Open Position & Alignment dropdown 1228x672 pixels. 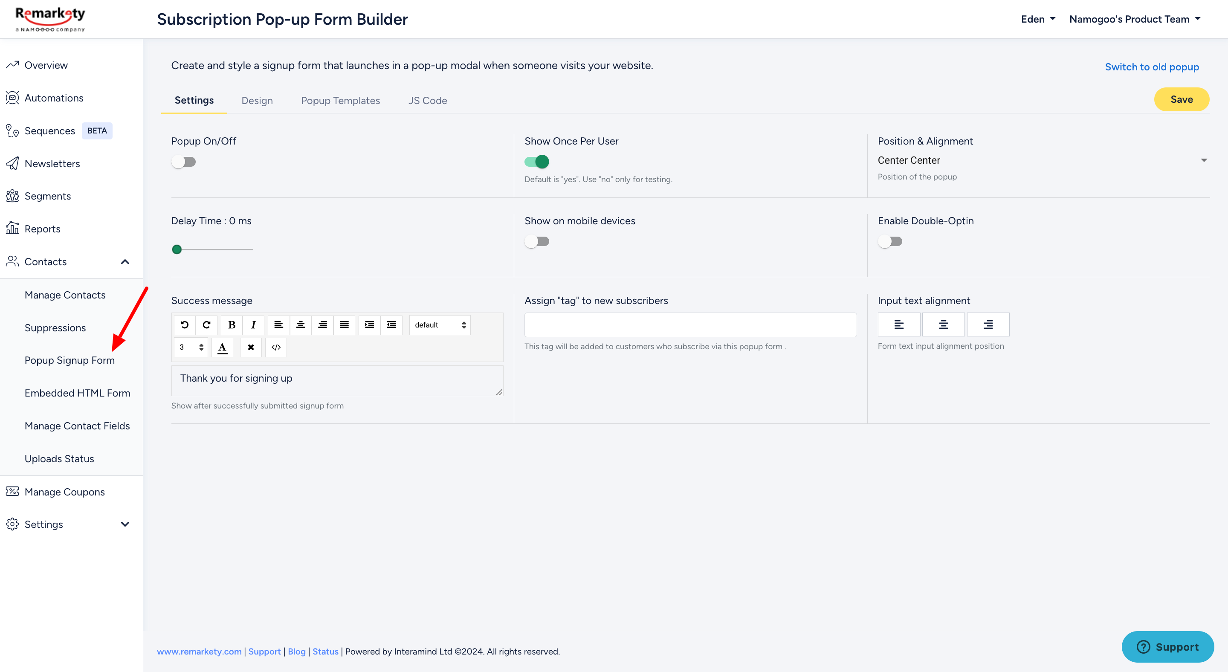pos(1043,161)
